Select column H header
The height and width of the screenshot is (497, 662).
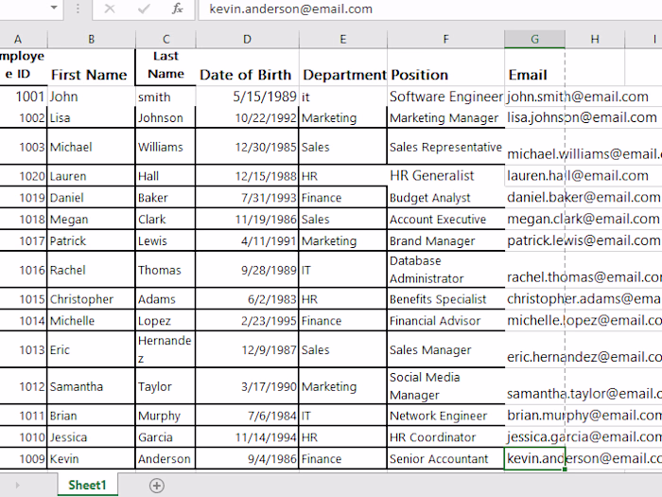595,40
